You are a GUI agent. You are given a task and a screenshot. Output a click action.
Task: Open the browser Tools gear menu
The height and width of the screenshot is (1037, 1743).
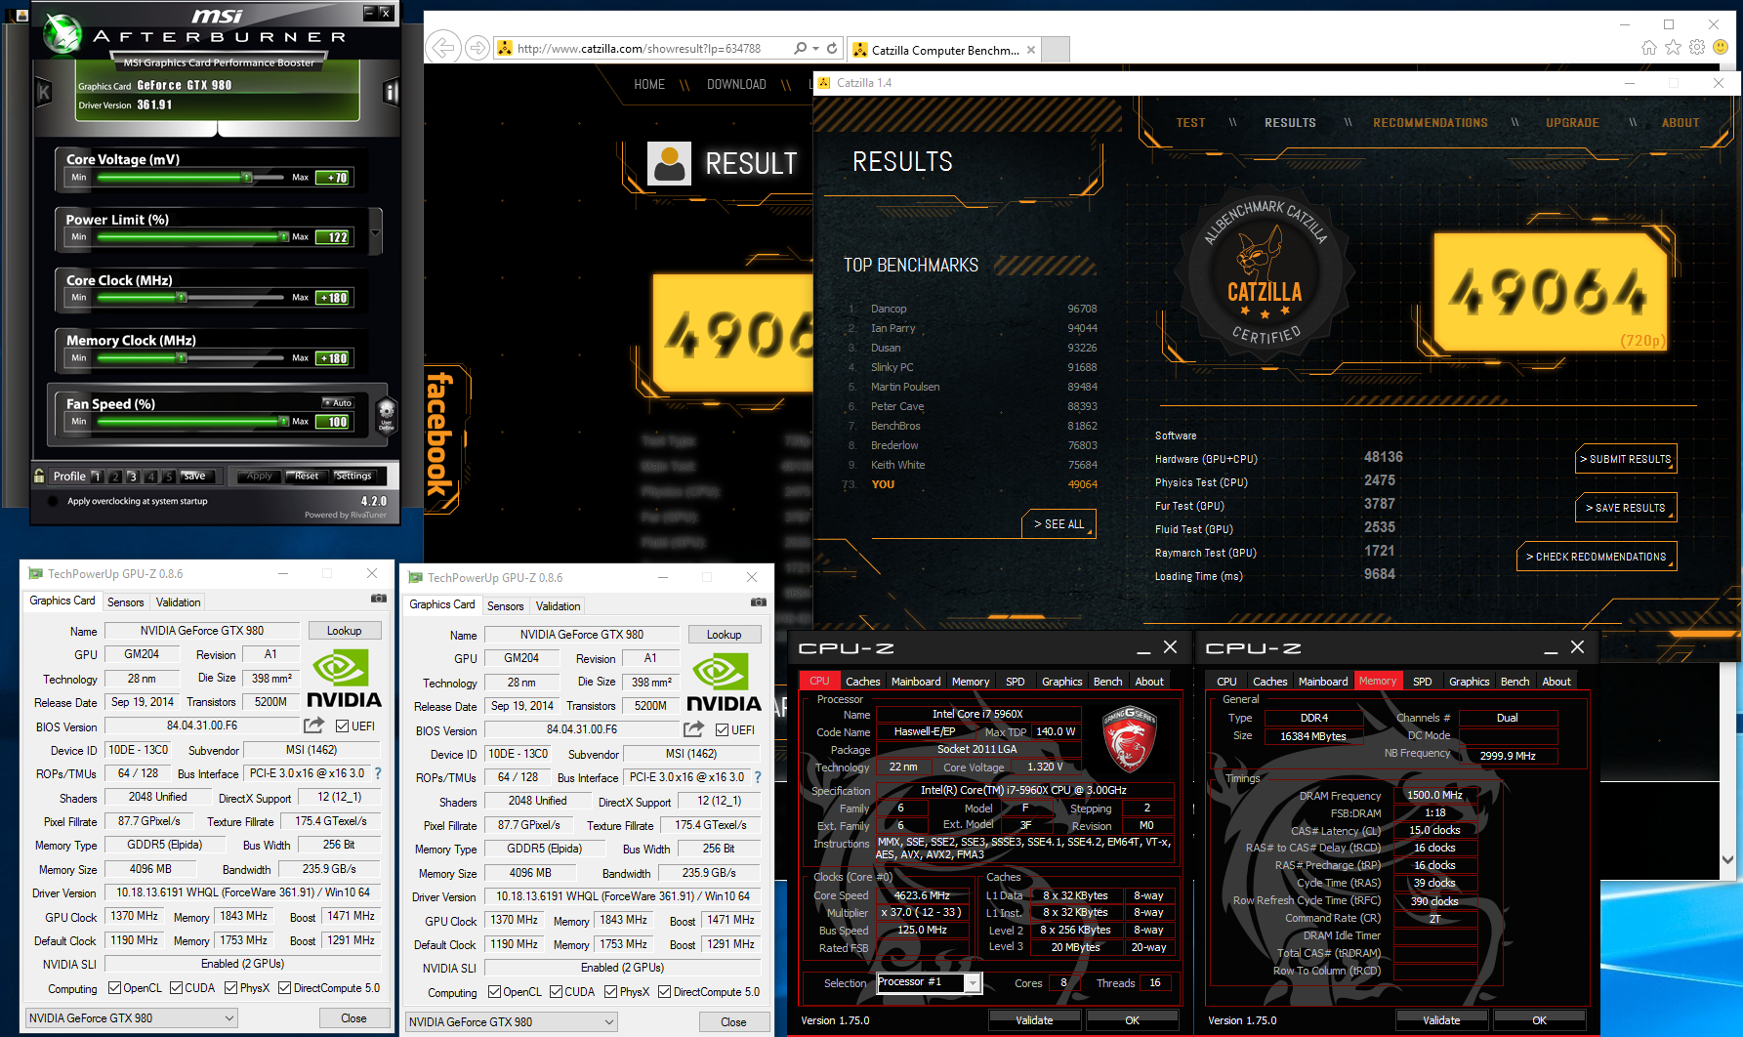point(1697,47)
